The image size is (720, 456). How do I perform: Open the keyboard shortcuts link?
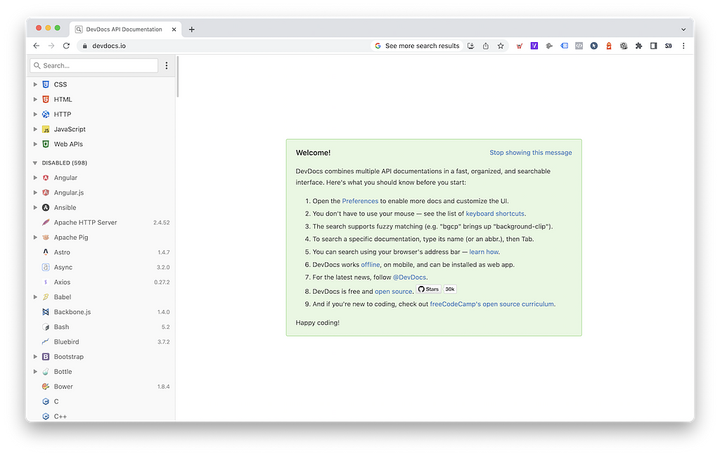coord(495,214)
